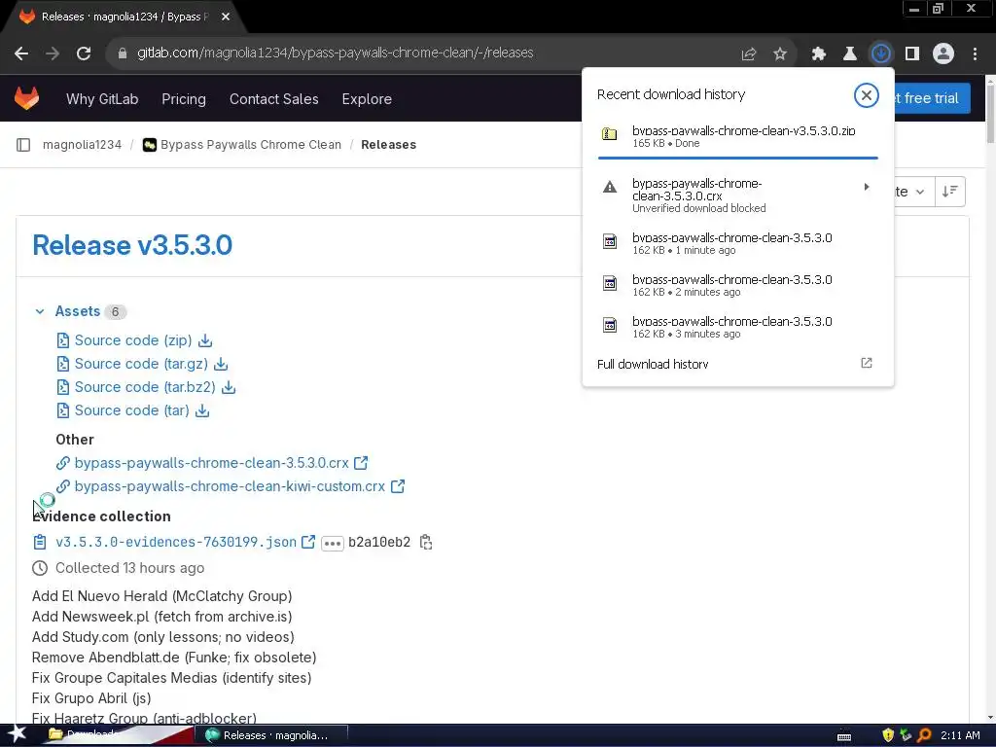996x747 pixels.
Task: Click the free trial button
Action: (932, 98)
